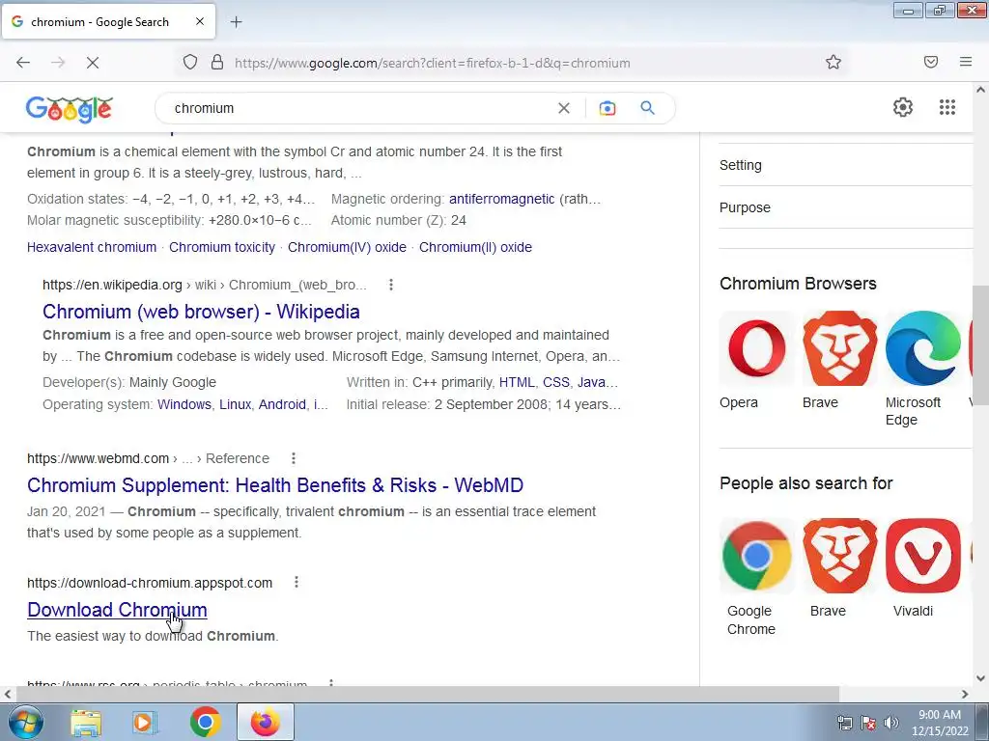Follow the Windows operating system link
989x741 pixels.
[184, 404]
